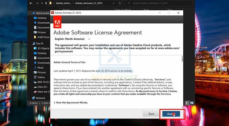Screen dimensions: 229x126
Task: Switch Explorer to large icons view
Action: (x=192, y=103)
